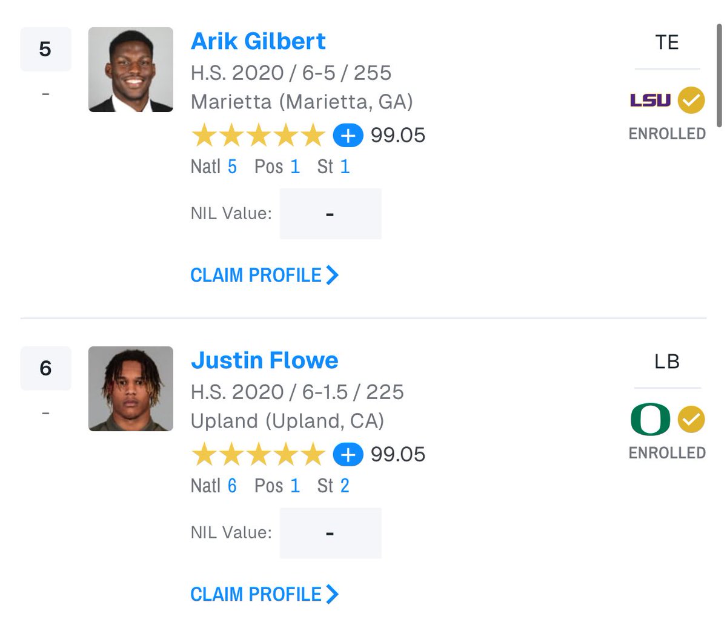Claim profile for Justin Flowe
Screen dimensions: 727x631
pos(264,594)
